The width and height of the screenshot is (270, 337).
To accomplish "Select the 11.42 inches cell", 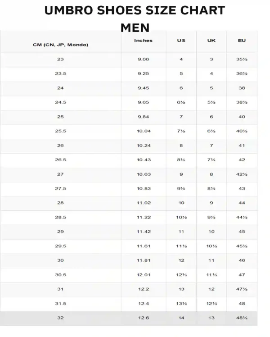I will [143, 232].
